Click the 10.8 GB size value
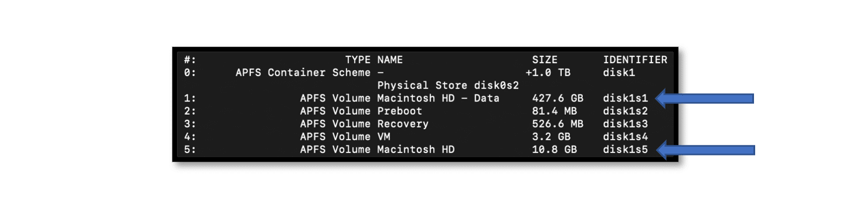 [554, 150]
